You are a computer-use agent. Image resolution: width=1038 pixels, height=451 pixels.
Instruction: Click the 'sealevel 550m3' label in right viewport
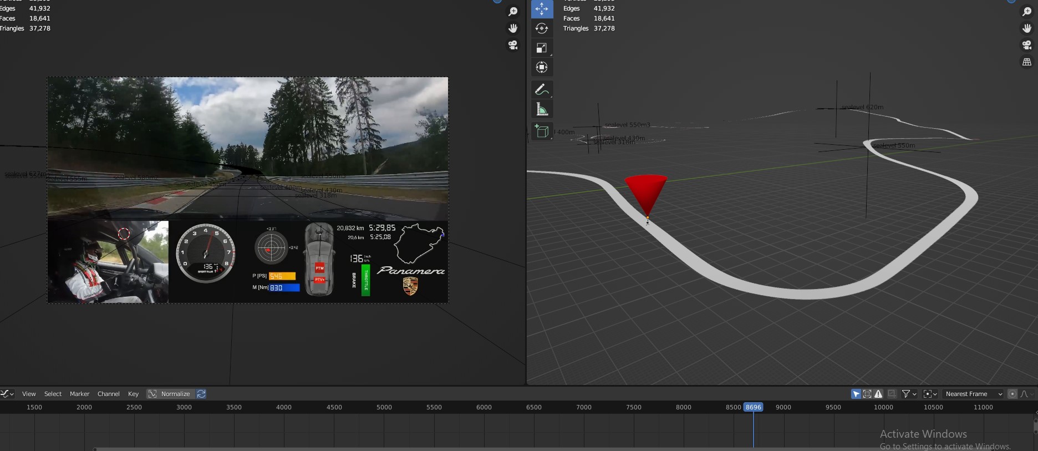pyautogui.click(x=627, y=125)
